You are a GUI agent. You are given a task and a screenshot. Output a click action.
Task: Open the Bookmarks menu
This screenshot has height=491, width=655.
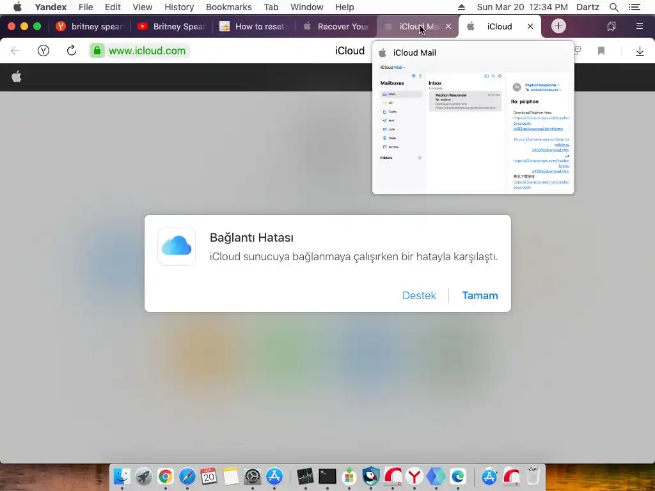tap(229, 7)
